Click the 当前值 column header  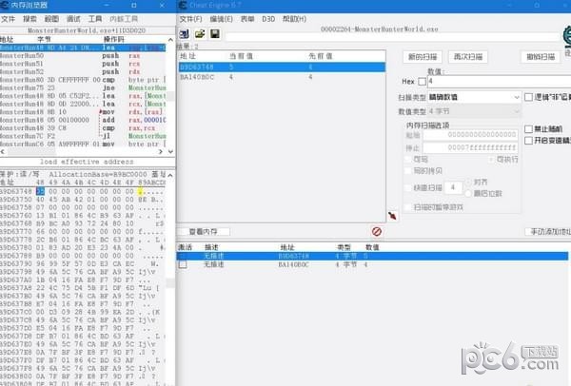click(241, 56)
